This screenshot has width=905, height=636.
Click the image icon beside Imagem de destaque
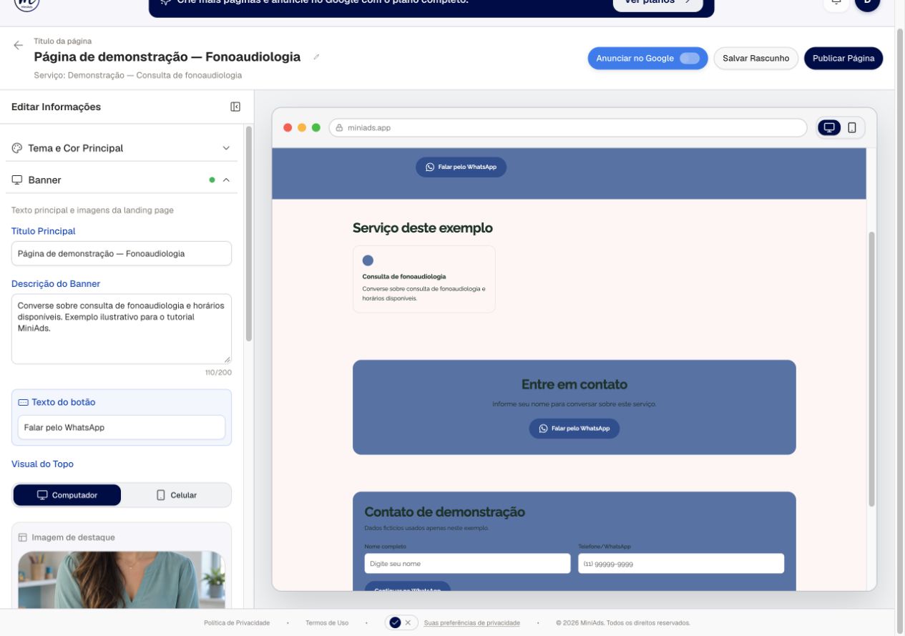tap(23, 537)
